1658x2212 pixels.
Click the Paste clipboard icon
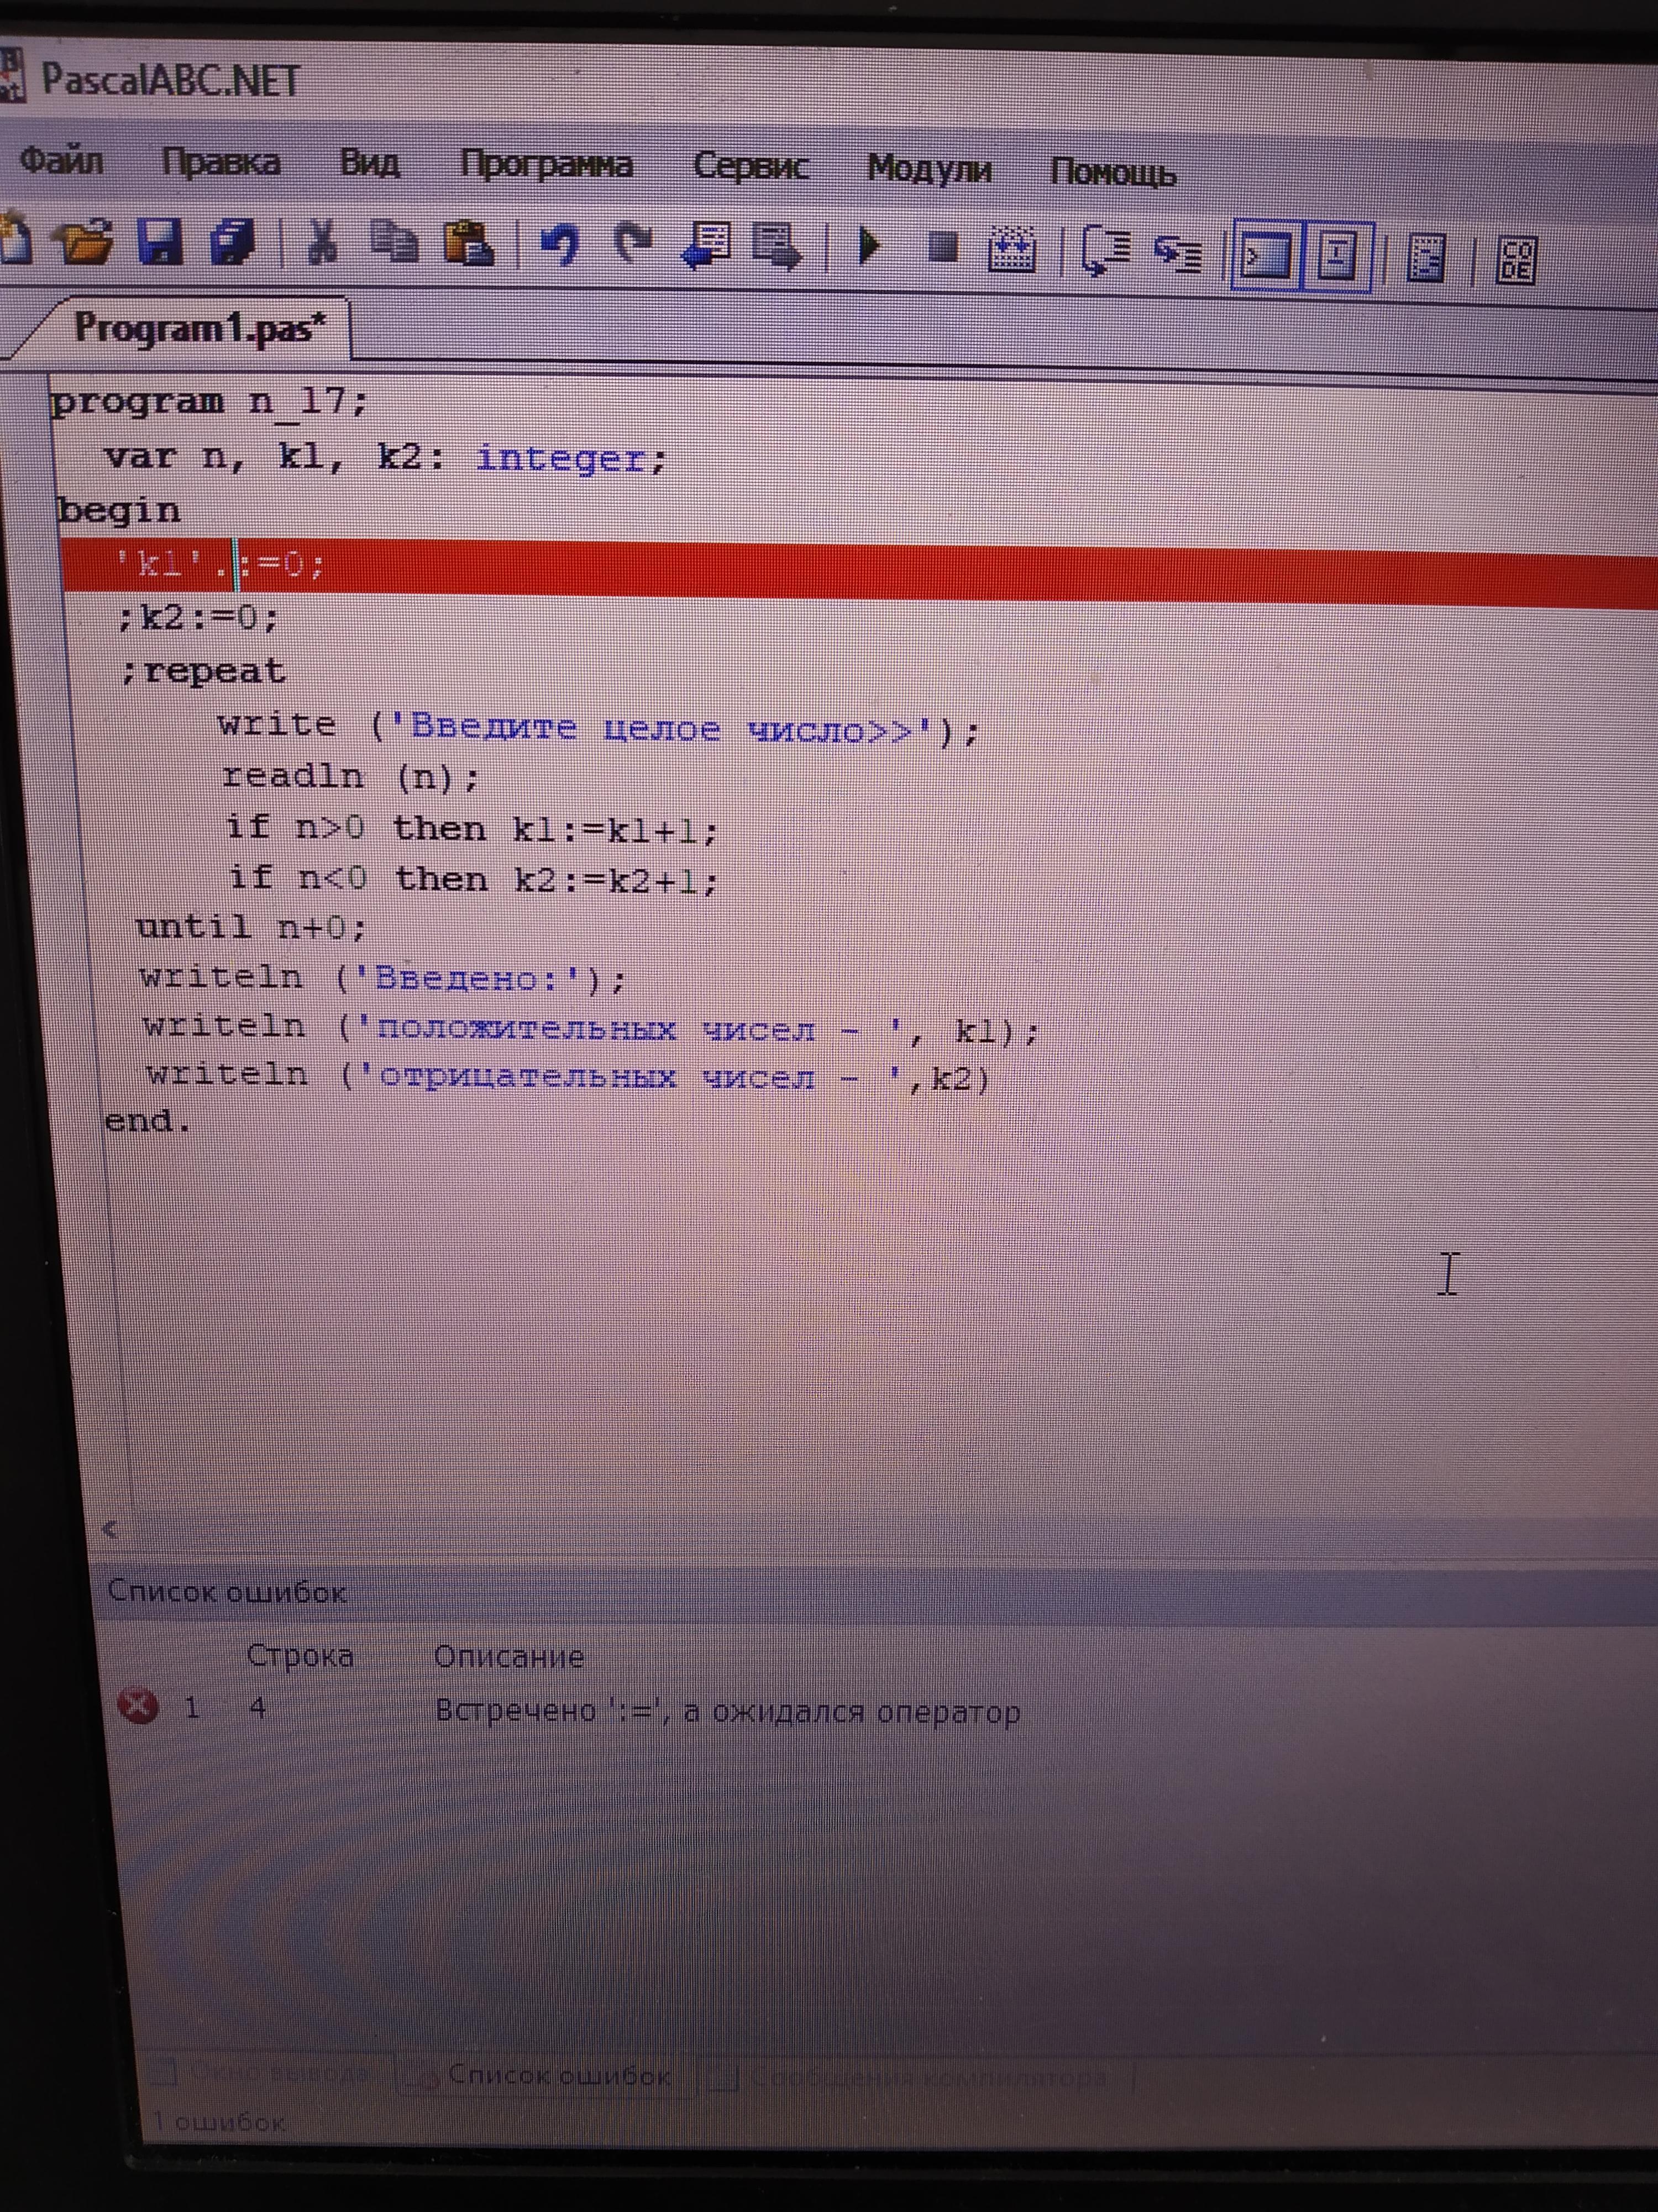pos(468,243)
